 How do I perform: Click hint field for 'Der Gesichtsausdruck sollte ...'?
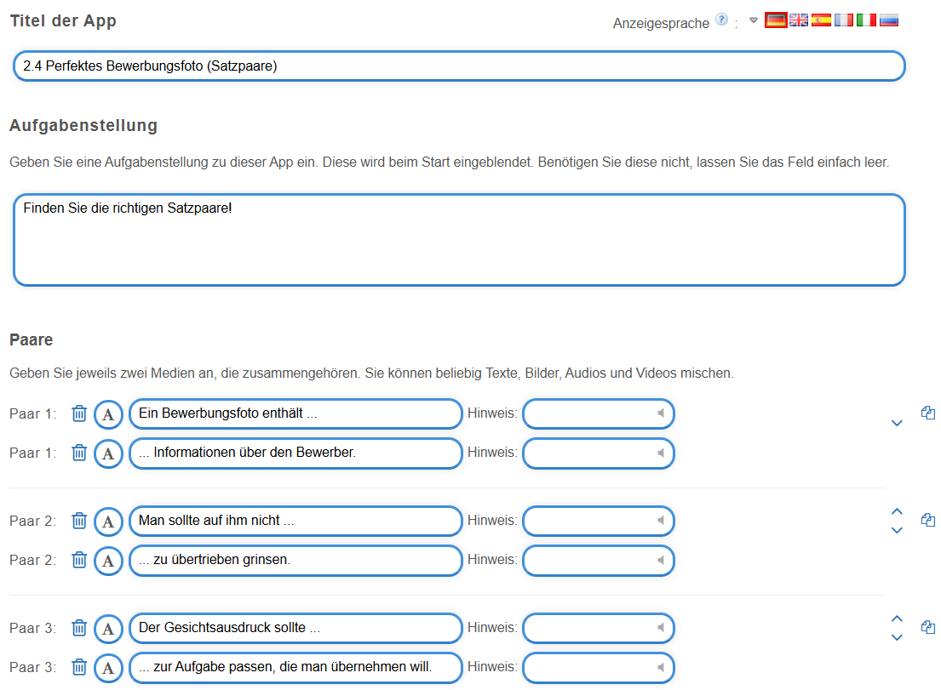pos(588,629)
